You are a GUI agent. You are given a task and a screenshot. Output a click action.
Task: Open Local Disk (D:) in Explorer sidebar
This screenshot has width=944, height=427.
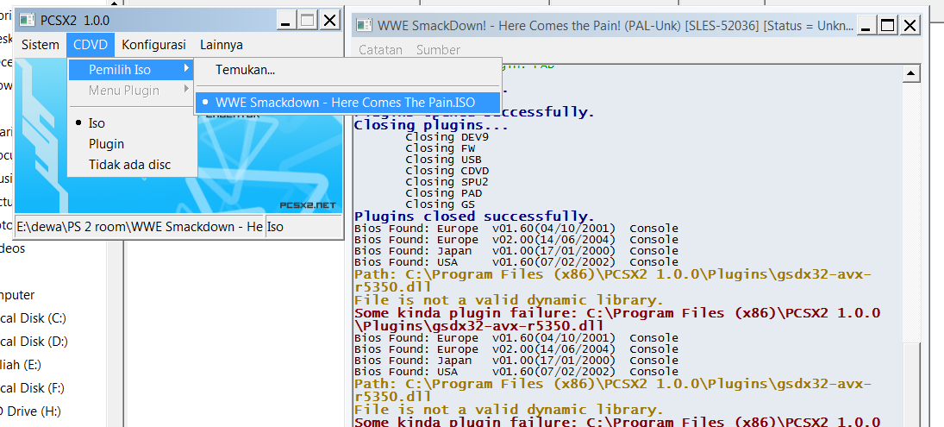pyautogui.click(x=34, y=342)
